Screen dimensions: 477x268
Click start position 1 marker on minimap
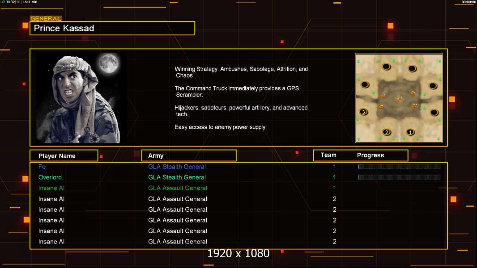tap(410, 132)
